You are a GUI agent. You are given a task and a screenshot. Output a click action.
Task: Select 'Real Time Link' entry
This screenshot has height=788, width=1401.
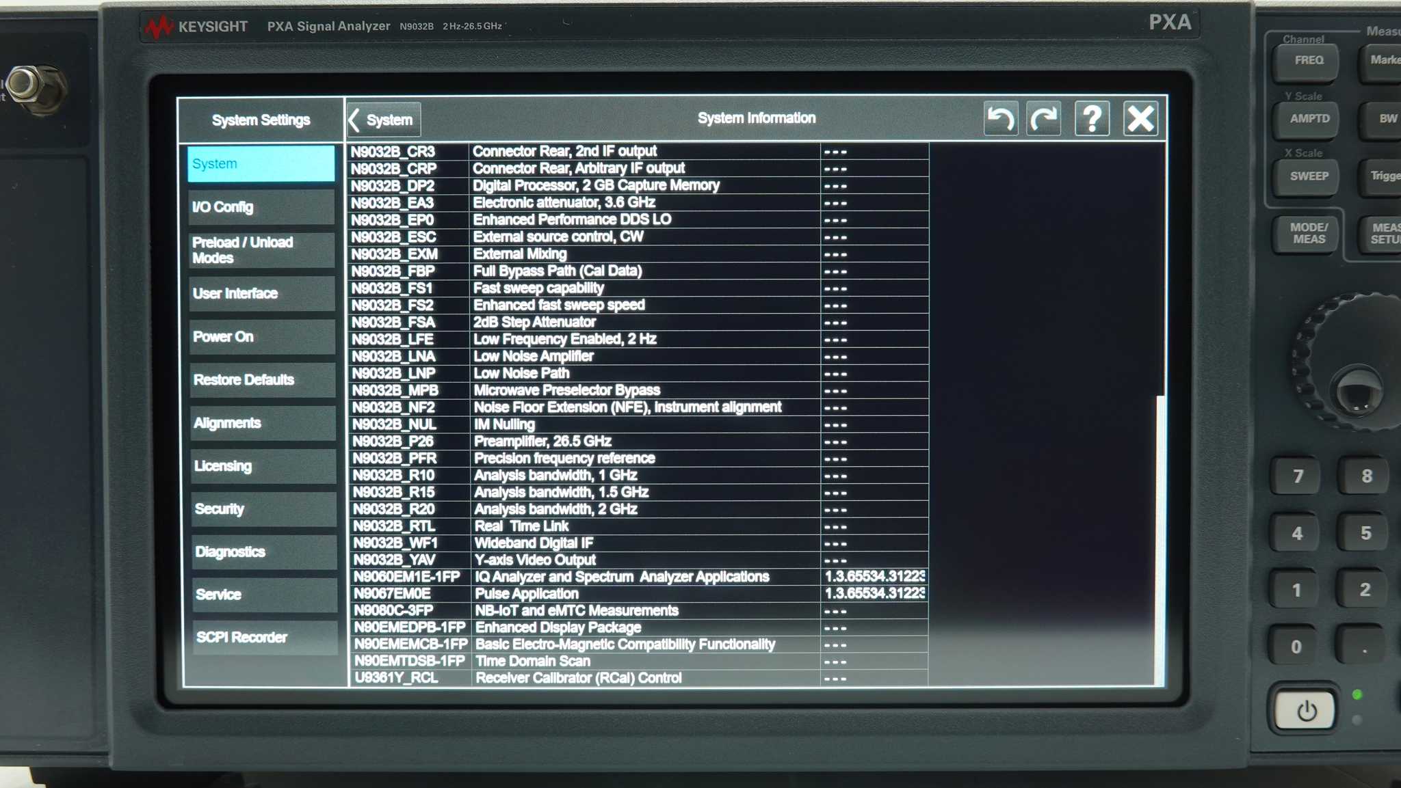pyautogui.click(x=522, y=526)
